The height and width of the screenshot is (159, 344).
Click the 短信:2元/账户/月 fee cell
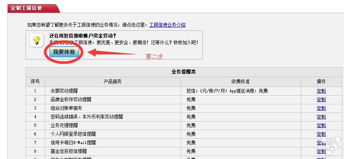tap(240, 91)
